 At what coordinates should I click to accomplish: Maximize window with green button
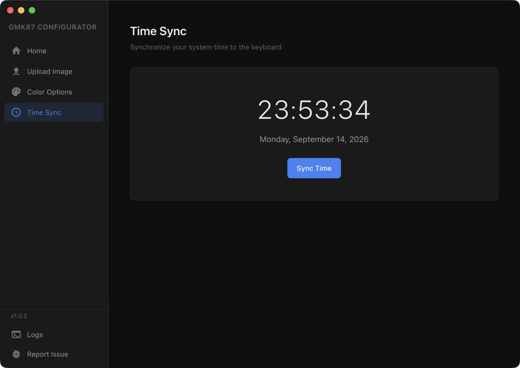tap(32, 10)
